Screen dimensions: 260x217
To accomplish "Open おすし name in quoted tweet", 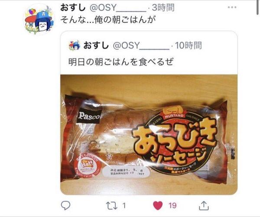I will pyautogui.click(x=96, y=45).
